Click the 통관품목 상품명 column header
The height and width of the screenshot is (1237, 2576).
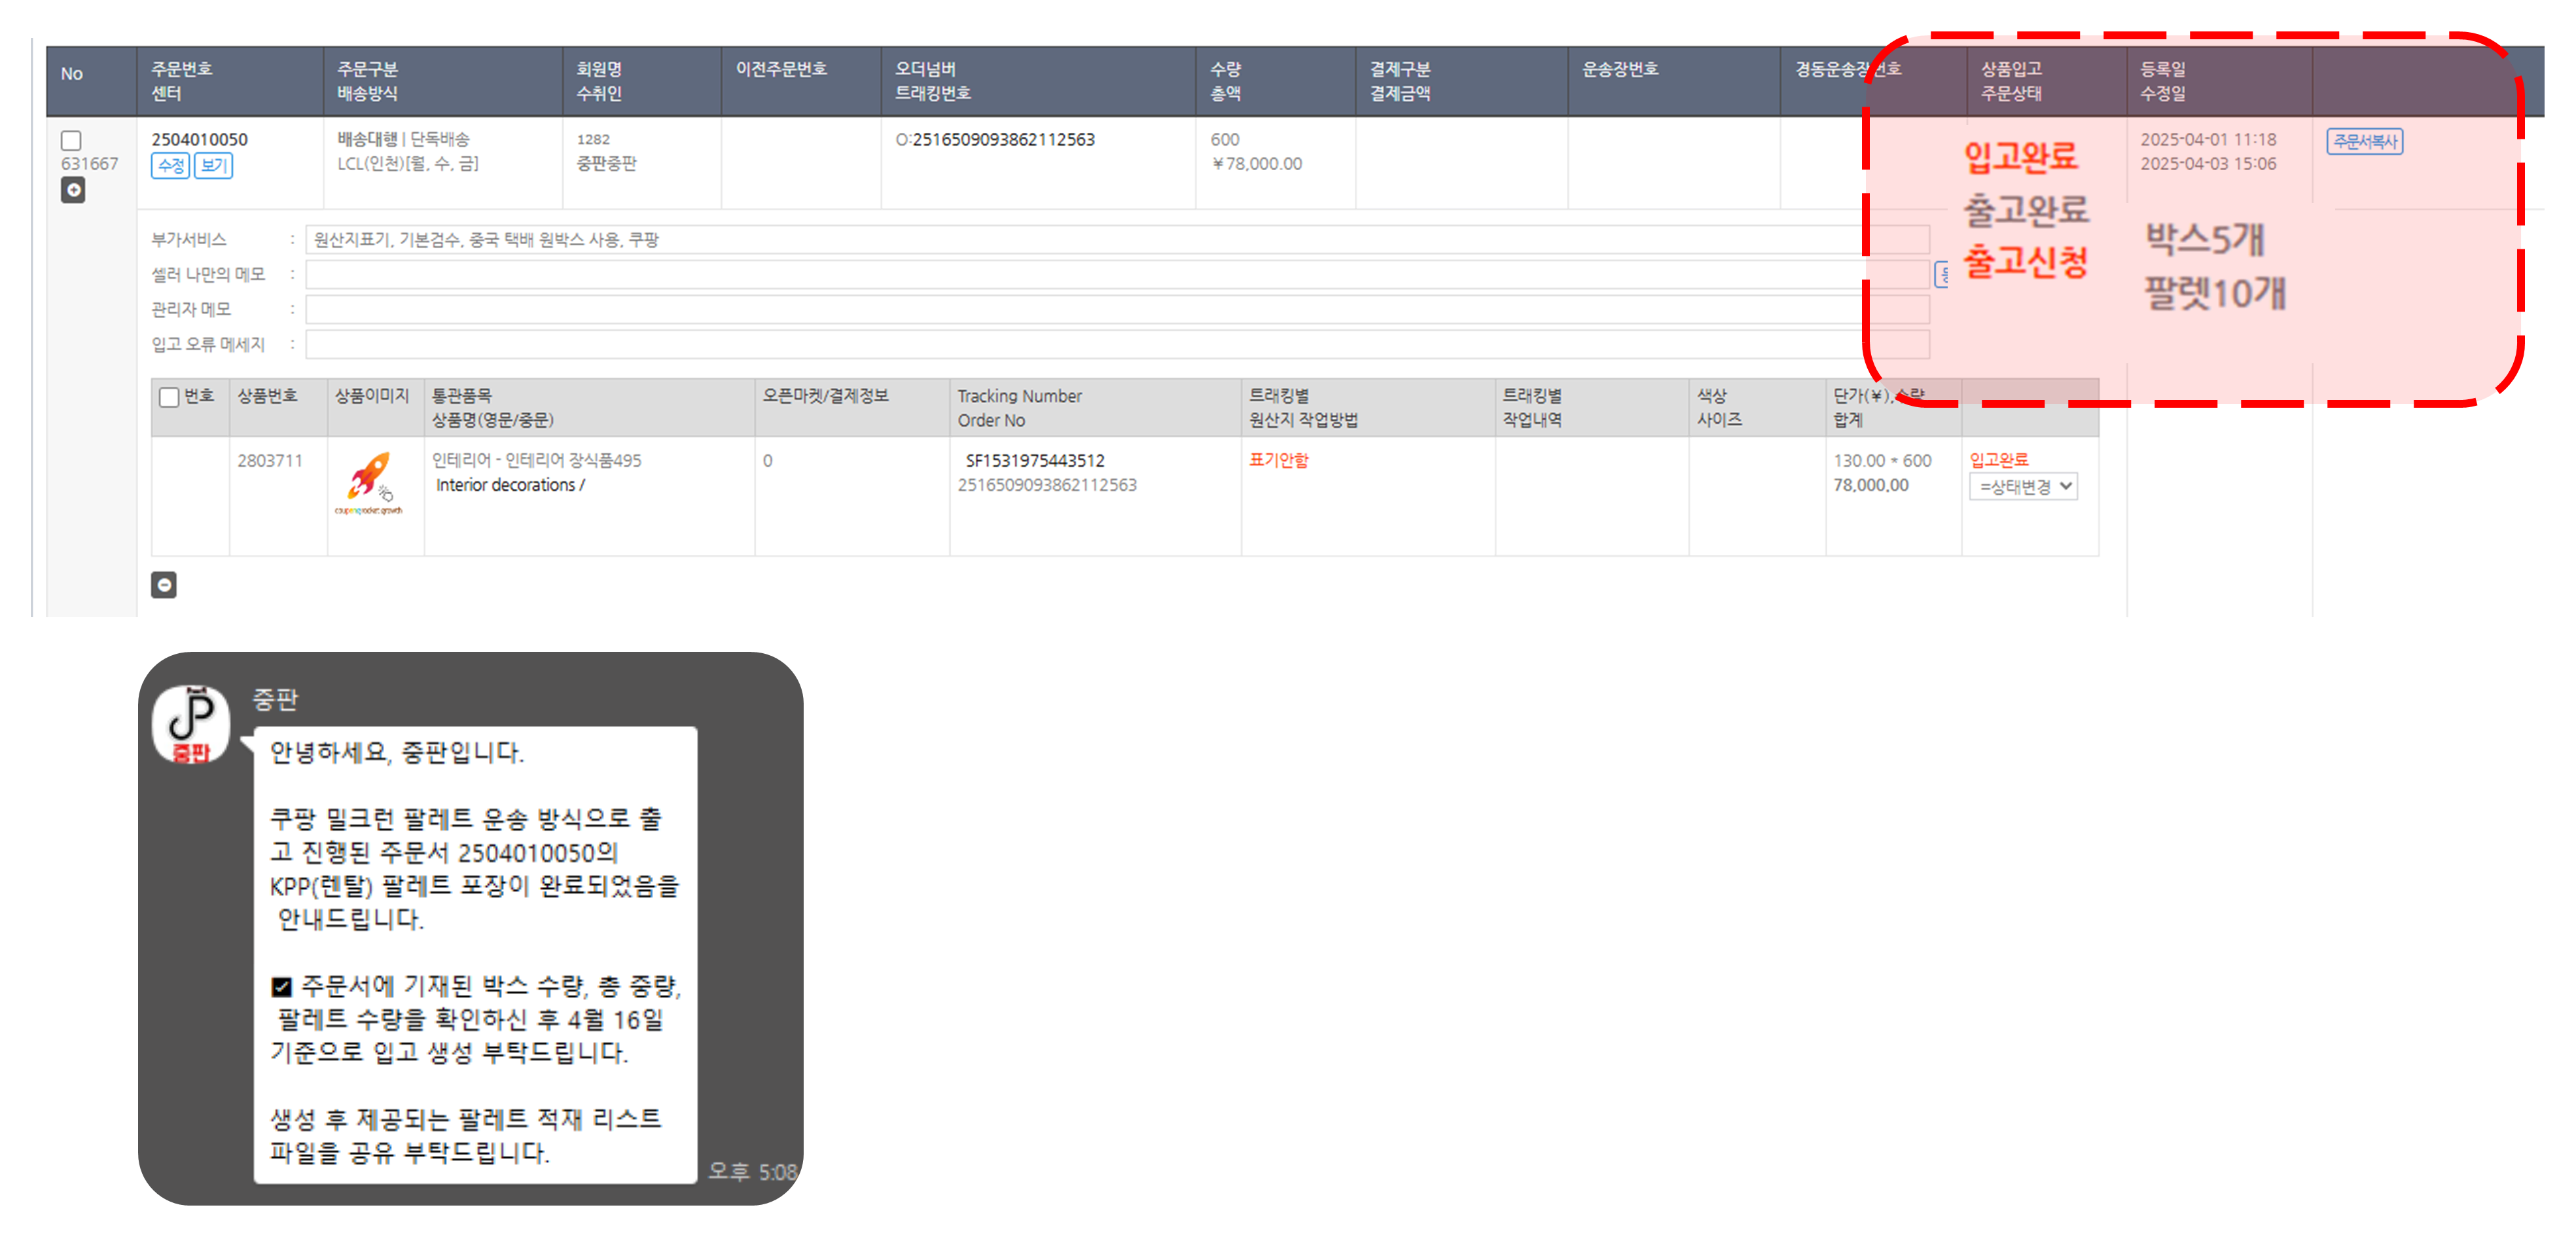pyautogui.click(x=589, y=408)
